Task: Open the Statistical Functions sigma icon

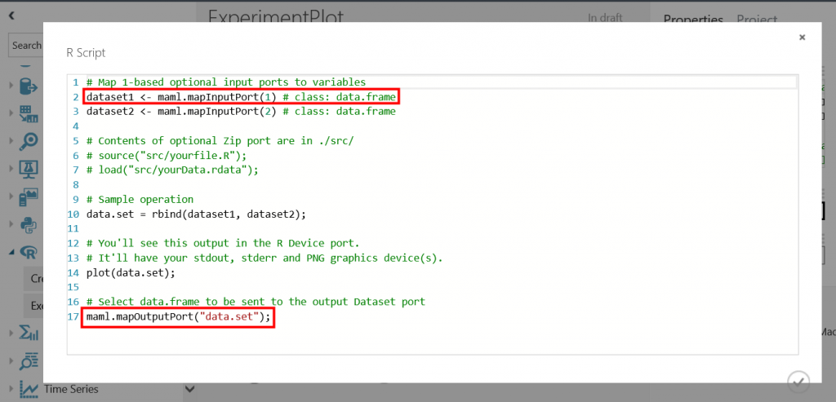Action: (29, 334)
